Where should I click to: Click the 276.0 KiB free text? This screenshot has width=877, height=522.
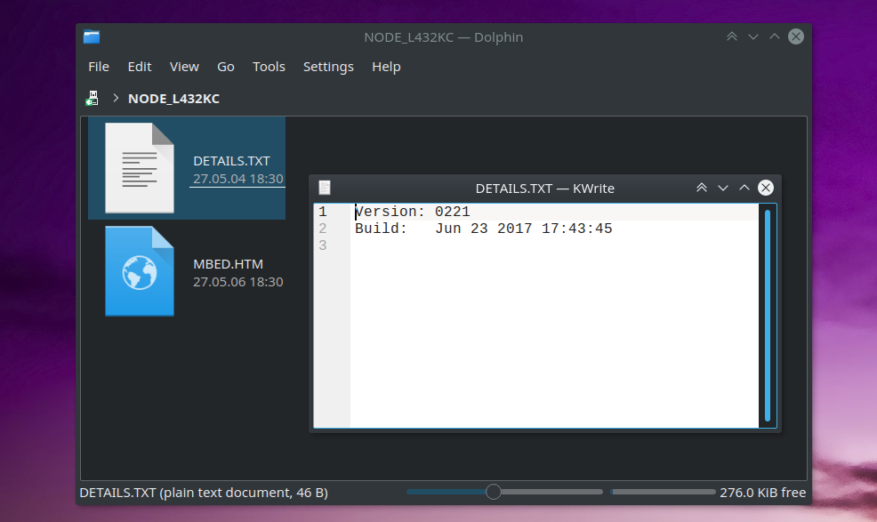click(763, 493)
